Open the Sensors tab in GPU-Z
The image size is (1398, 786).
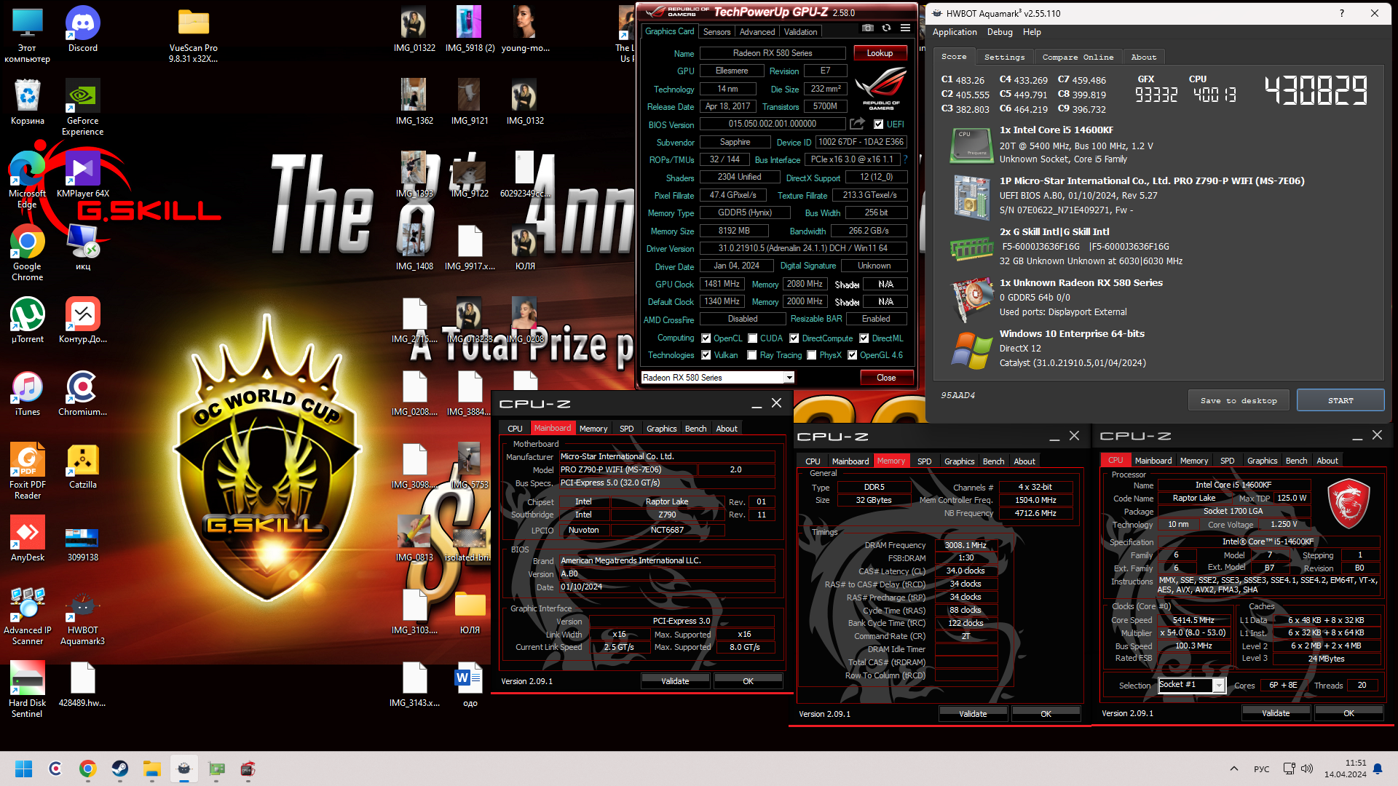[x=716, y=32]
